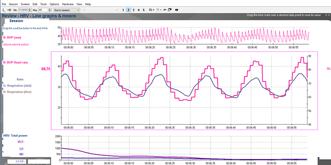Screen dimensions: 331x165
Task: Switch to screen 4
Action: (x=139, y=10)
